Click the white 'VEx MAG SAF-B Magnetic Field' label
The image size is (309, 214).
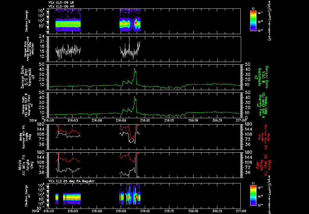pyautogui.click(x=27, y=105)
